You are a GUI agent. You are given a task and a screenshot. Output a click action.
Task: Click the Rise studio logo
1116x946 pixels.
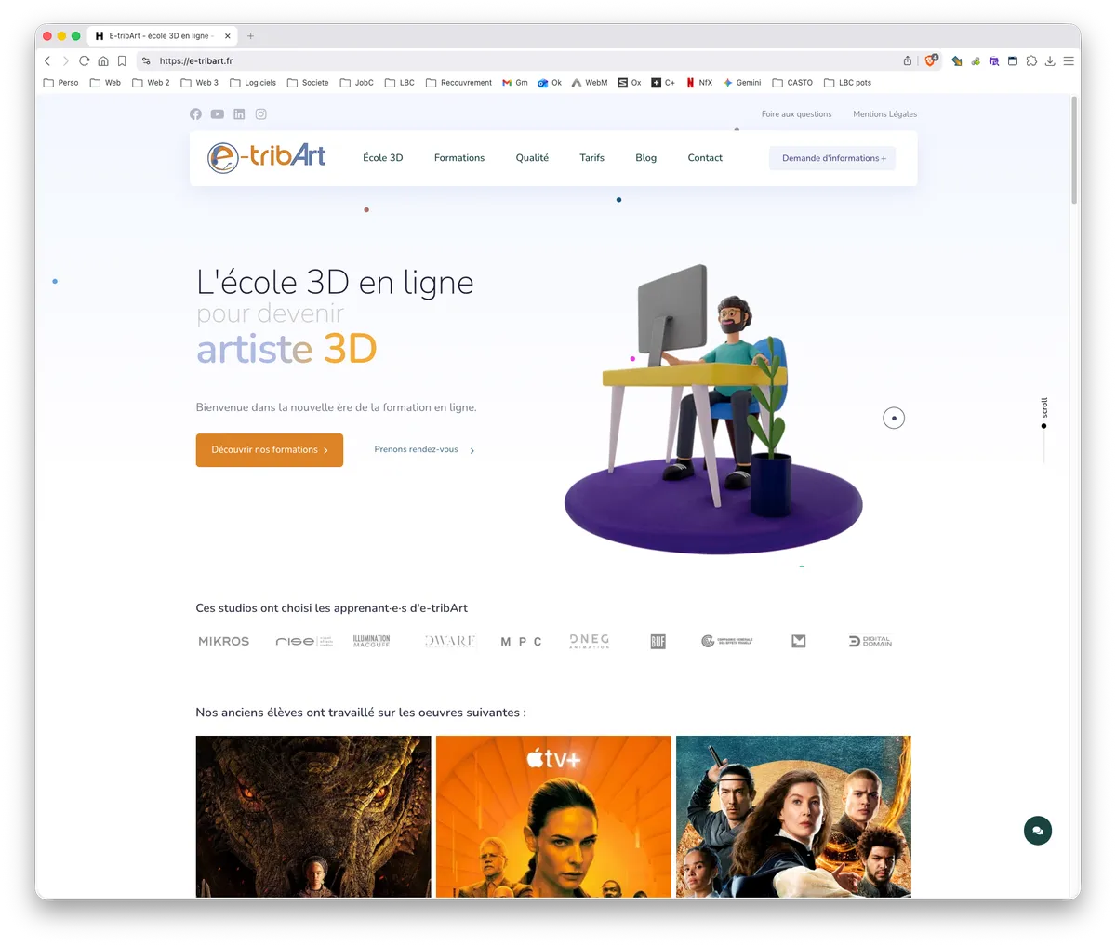(x=303, y=641)
